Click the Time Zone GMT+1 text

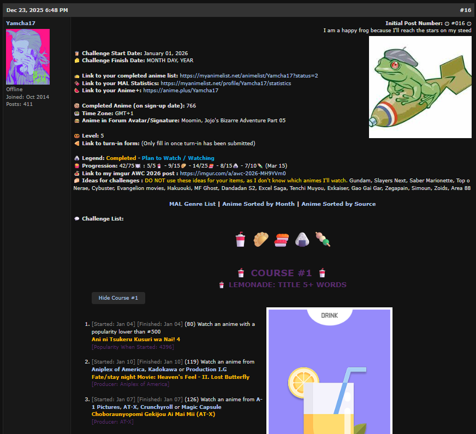point(108,113)
